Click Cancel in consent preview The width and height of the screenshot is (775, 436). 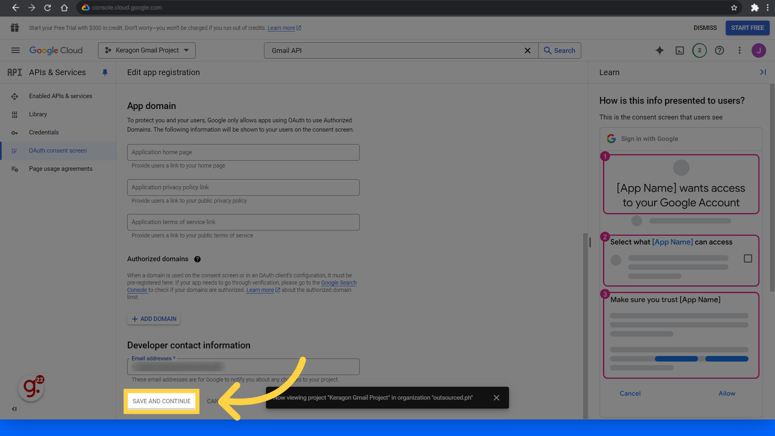tap(630, 394)
